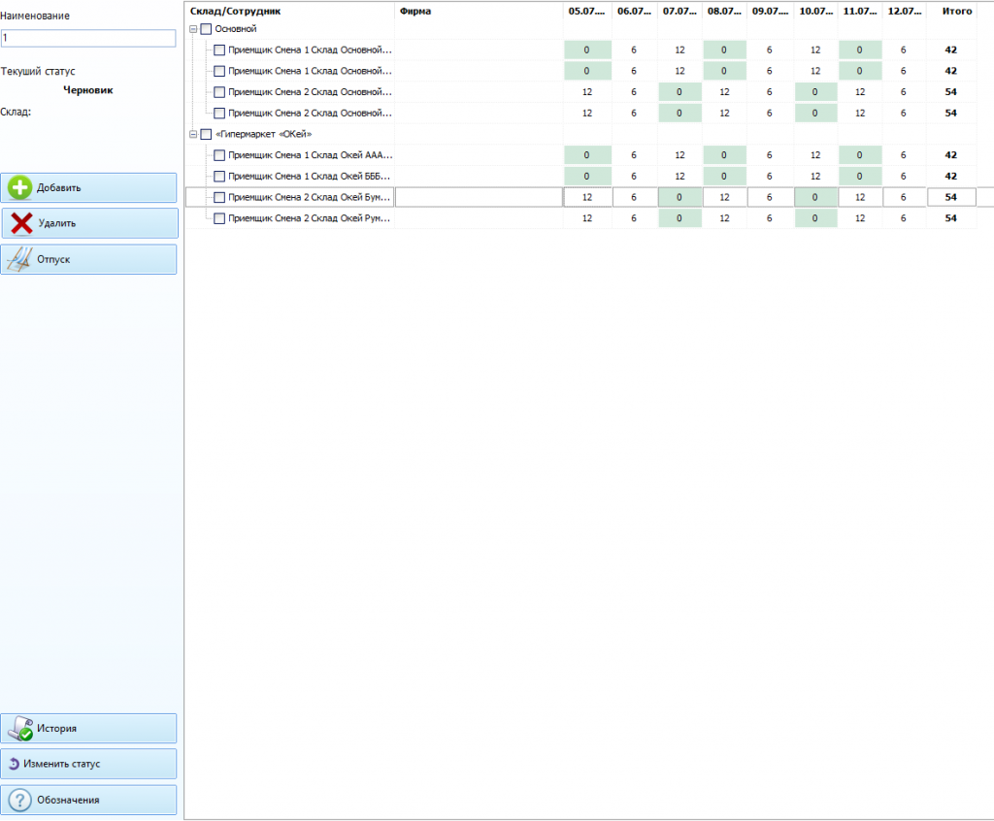Focus the Наименование input field
The image size is (994, 821).
click(x=88, y=38)
